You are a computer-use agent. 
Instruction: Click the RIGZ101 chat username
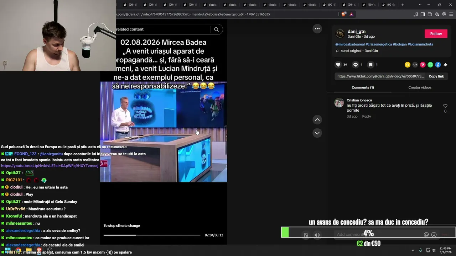14,180
